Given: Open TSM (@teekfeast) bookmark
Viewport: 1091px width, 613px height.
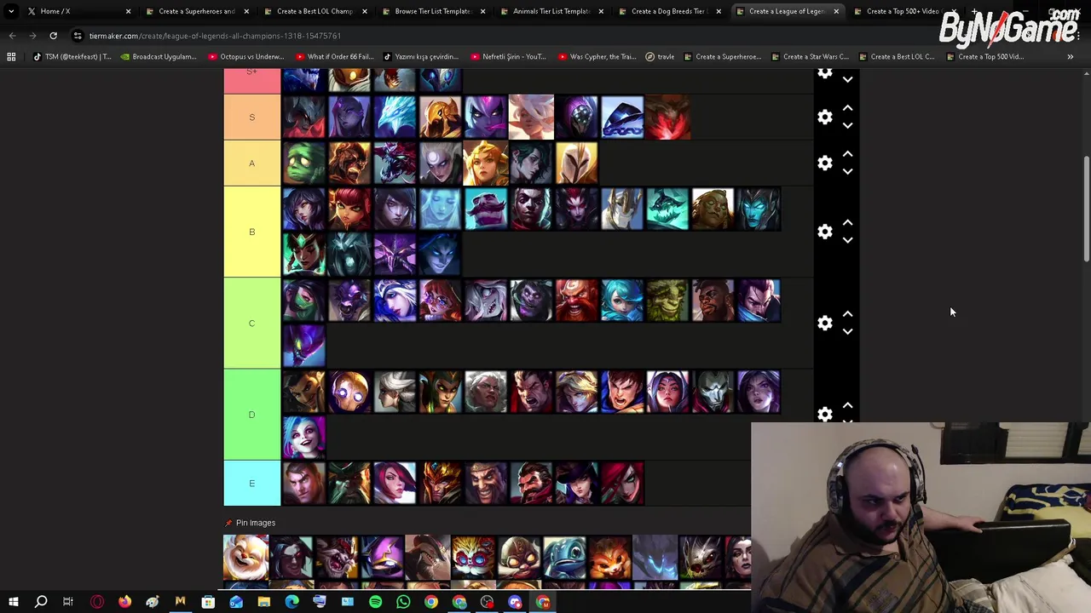Looking at the screenshot, I should click(72, 57).
